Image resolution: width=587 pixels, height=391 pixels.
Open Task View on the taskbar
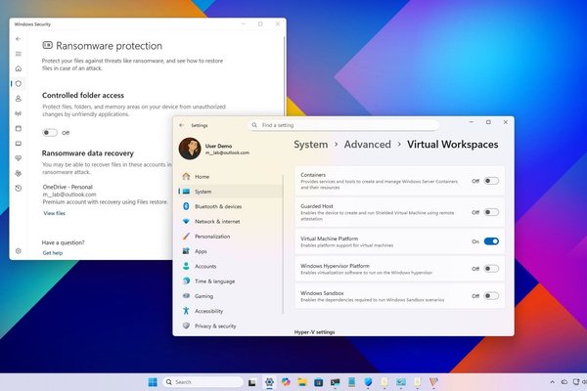252,382
